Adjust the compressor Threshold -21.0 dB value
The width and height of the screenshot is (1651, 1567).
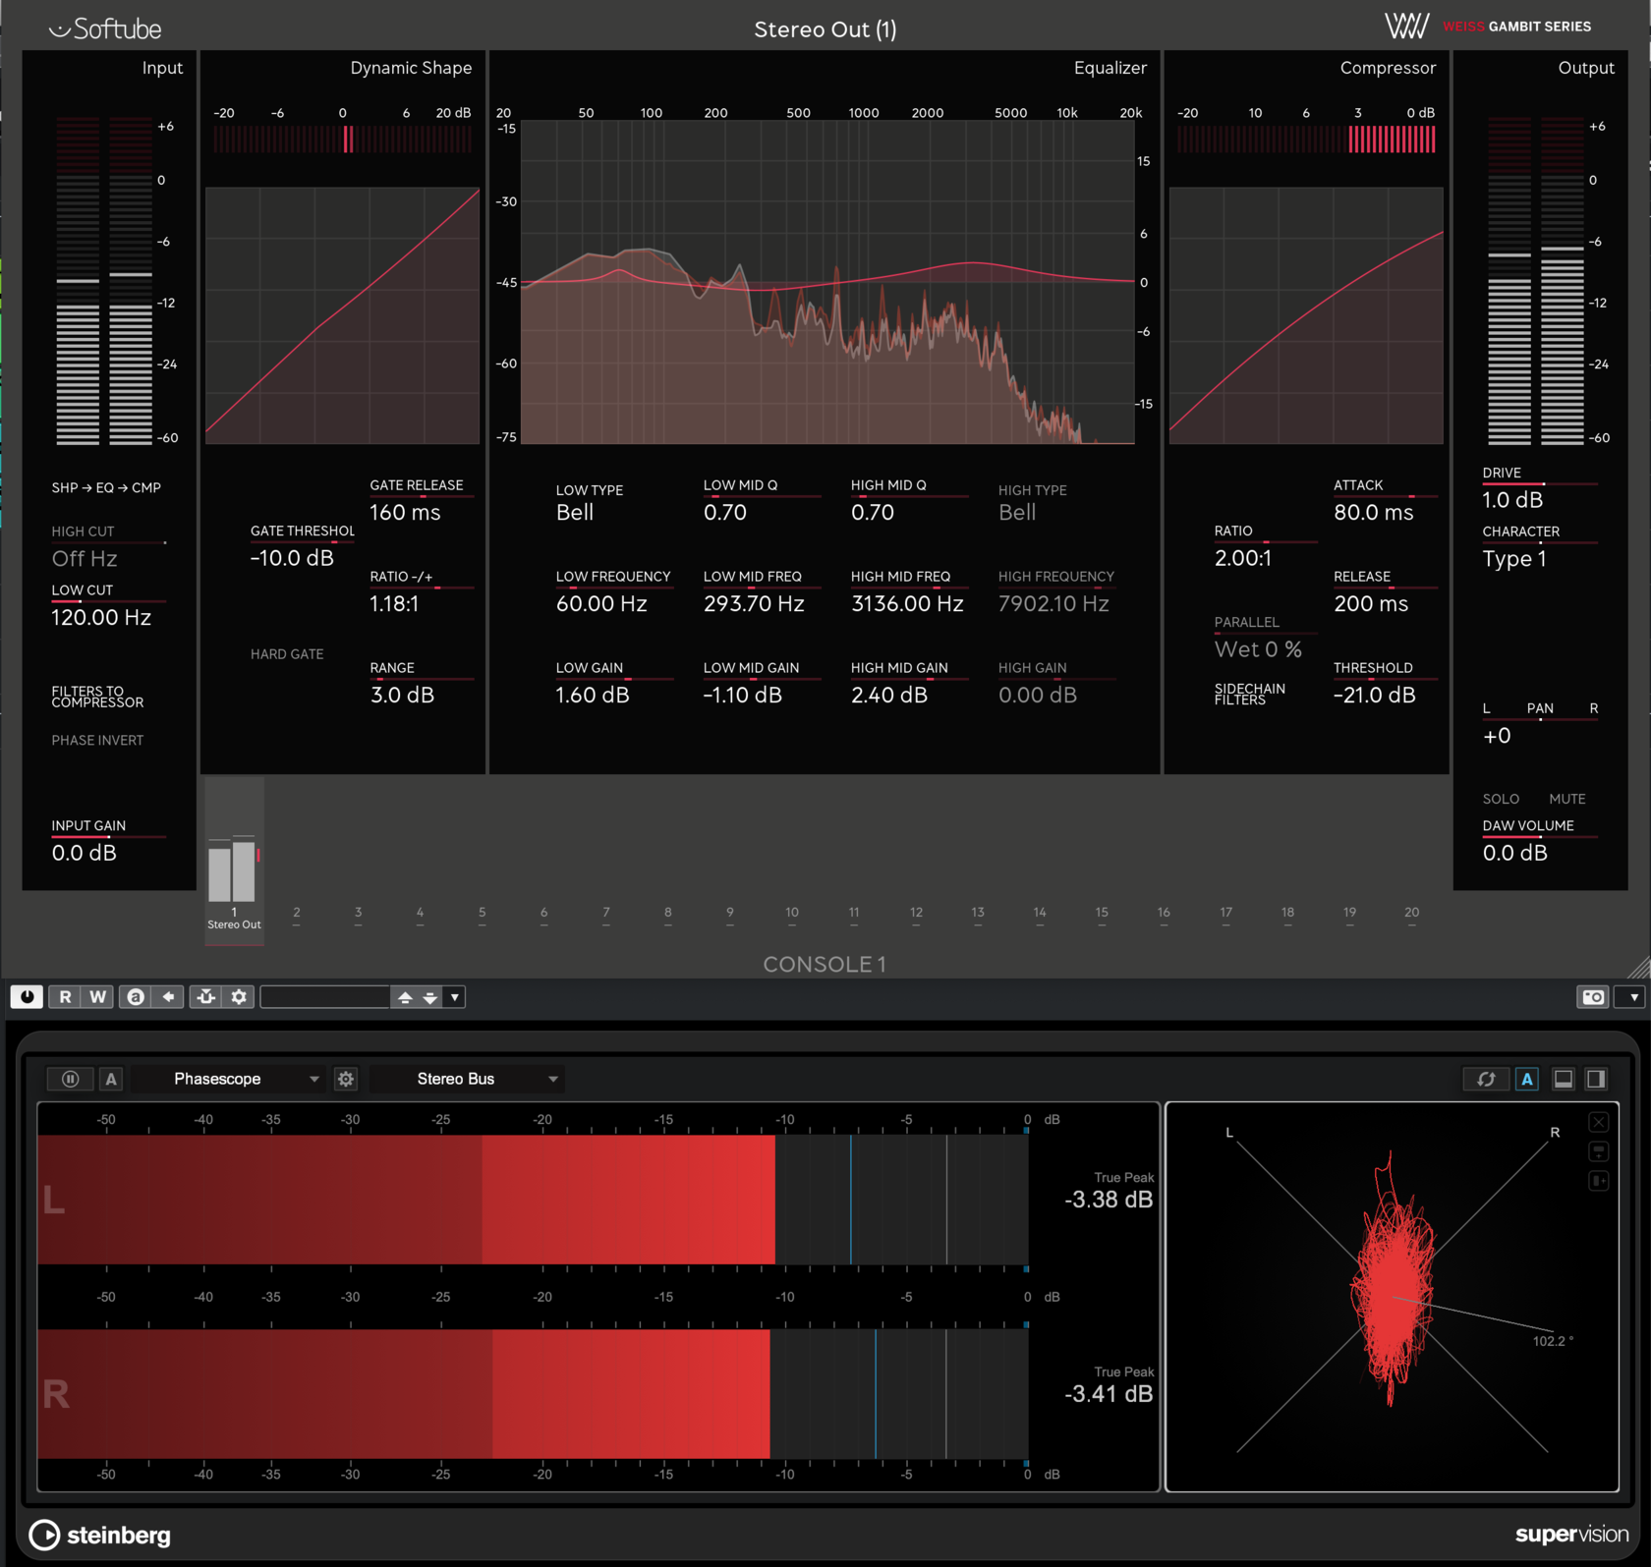1375,696
